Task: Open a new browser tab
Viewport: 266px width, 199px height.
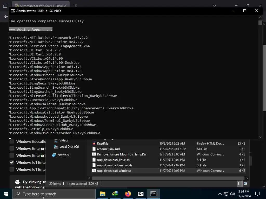Action: pos(75,6)
